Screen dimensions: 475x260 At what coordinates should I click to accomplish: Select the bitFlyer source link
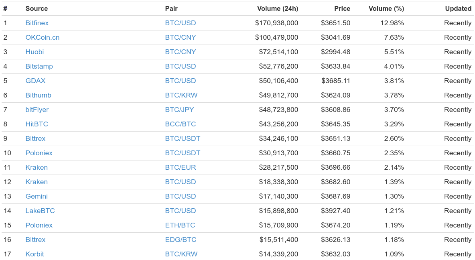(x=37, y=110)
